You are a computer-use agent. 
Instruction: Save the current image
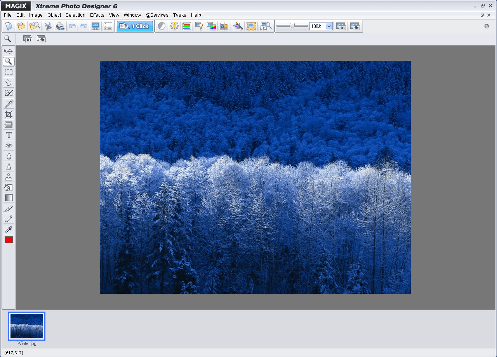tap(47, 26)
